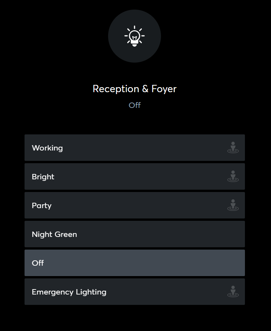Click the 'Emergency Lighting' text label

(69, 292)
